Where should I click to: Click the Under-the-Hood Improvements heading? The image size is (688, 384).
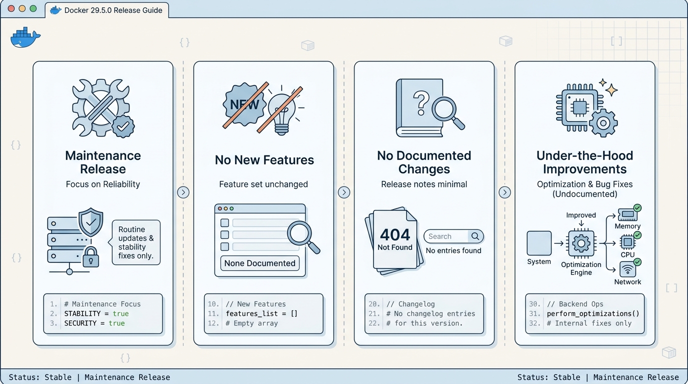point(585,162)
